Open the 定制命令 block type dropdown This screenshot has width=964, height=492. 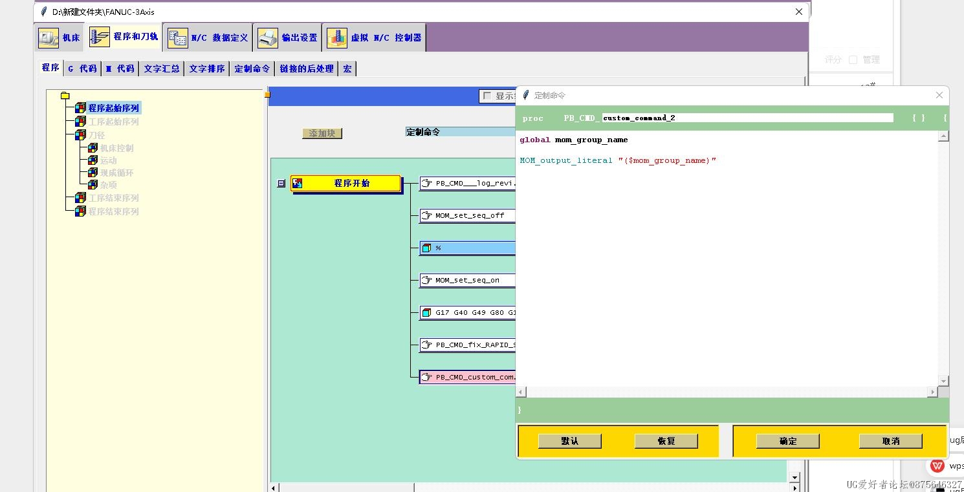pos(460,132)
